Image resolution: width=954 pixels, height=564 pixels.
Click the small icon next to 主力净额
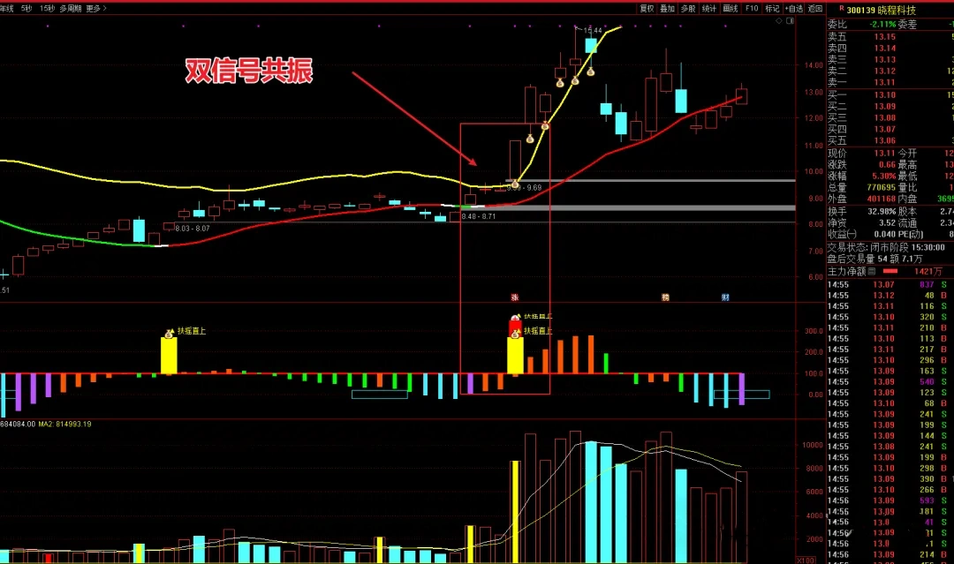click(871, 271)
